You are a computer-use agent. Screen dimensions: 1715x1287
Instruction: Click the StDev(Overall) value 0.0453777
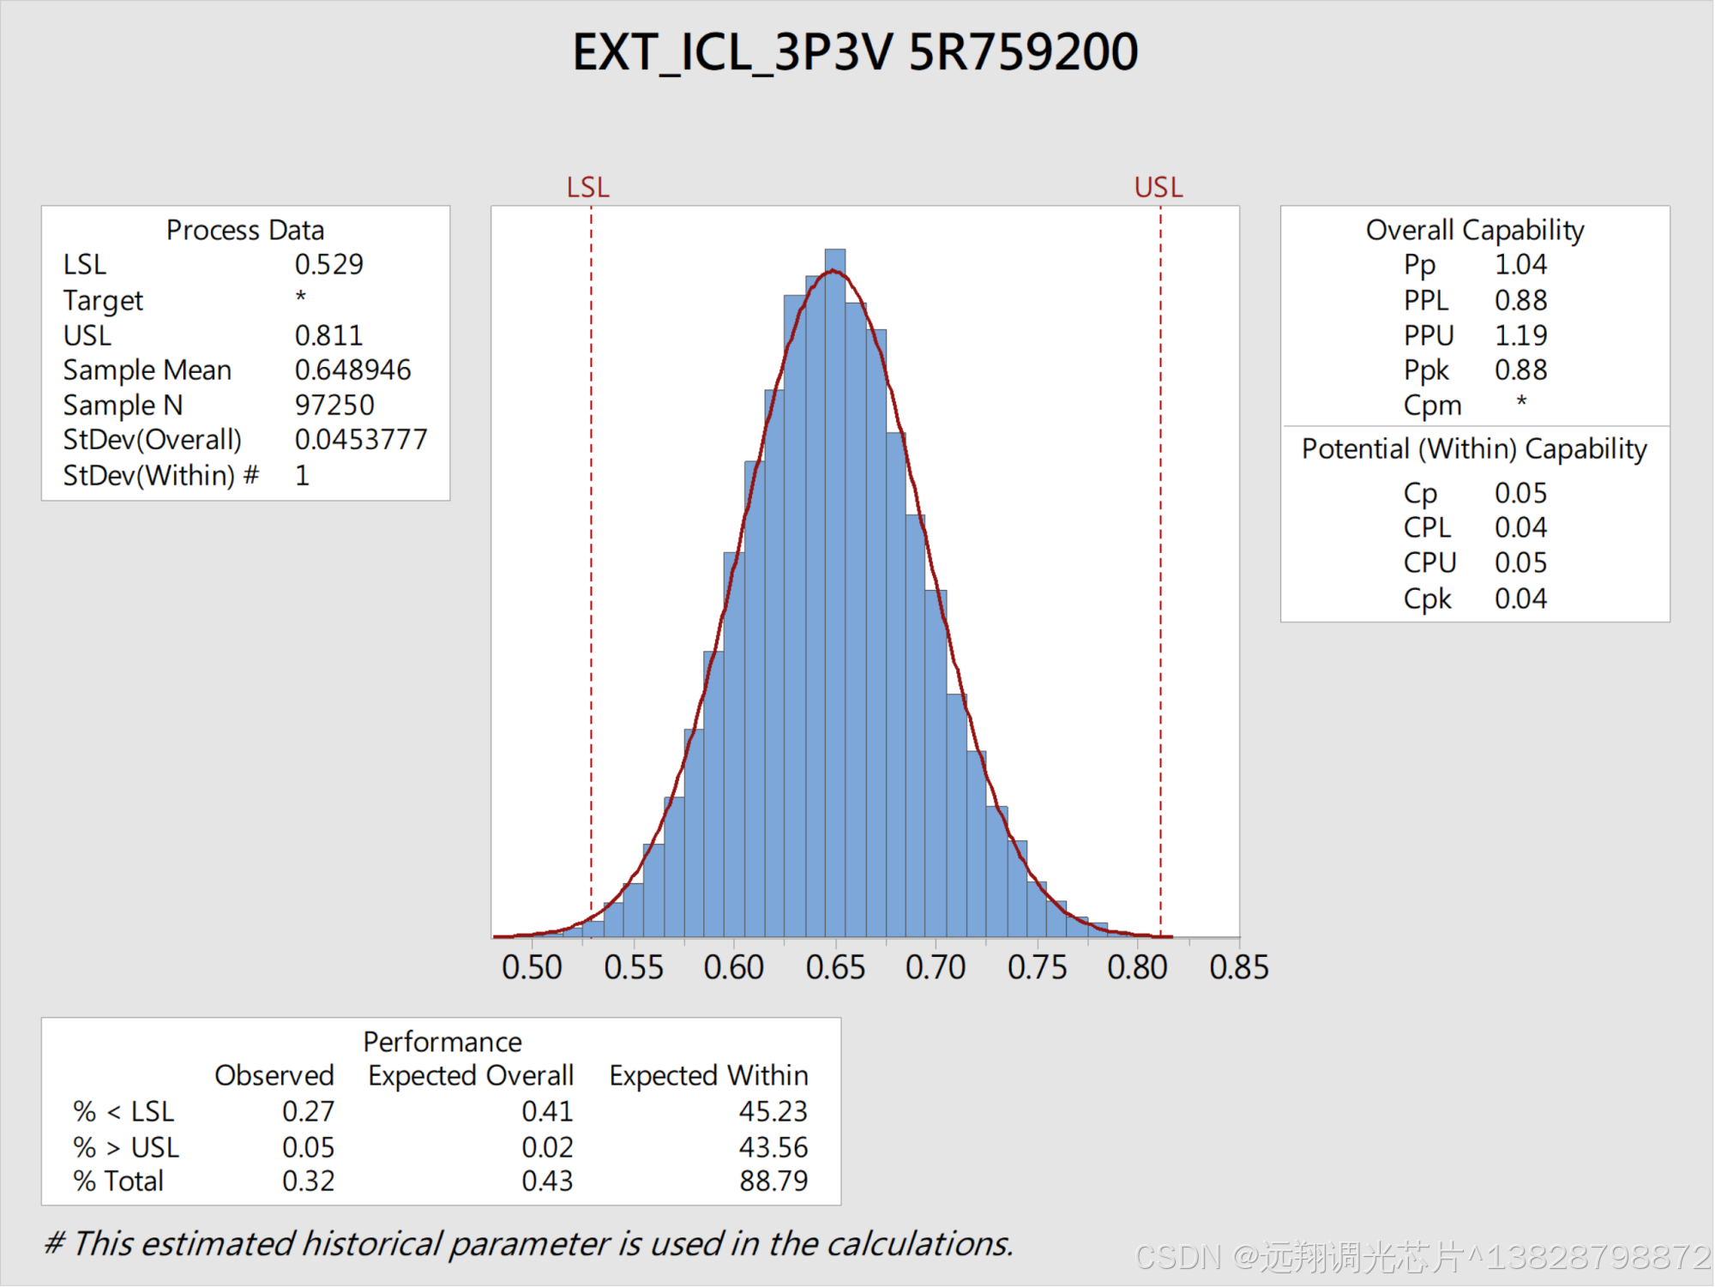360,439
